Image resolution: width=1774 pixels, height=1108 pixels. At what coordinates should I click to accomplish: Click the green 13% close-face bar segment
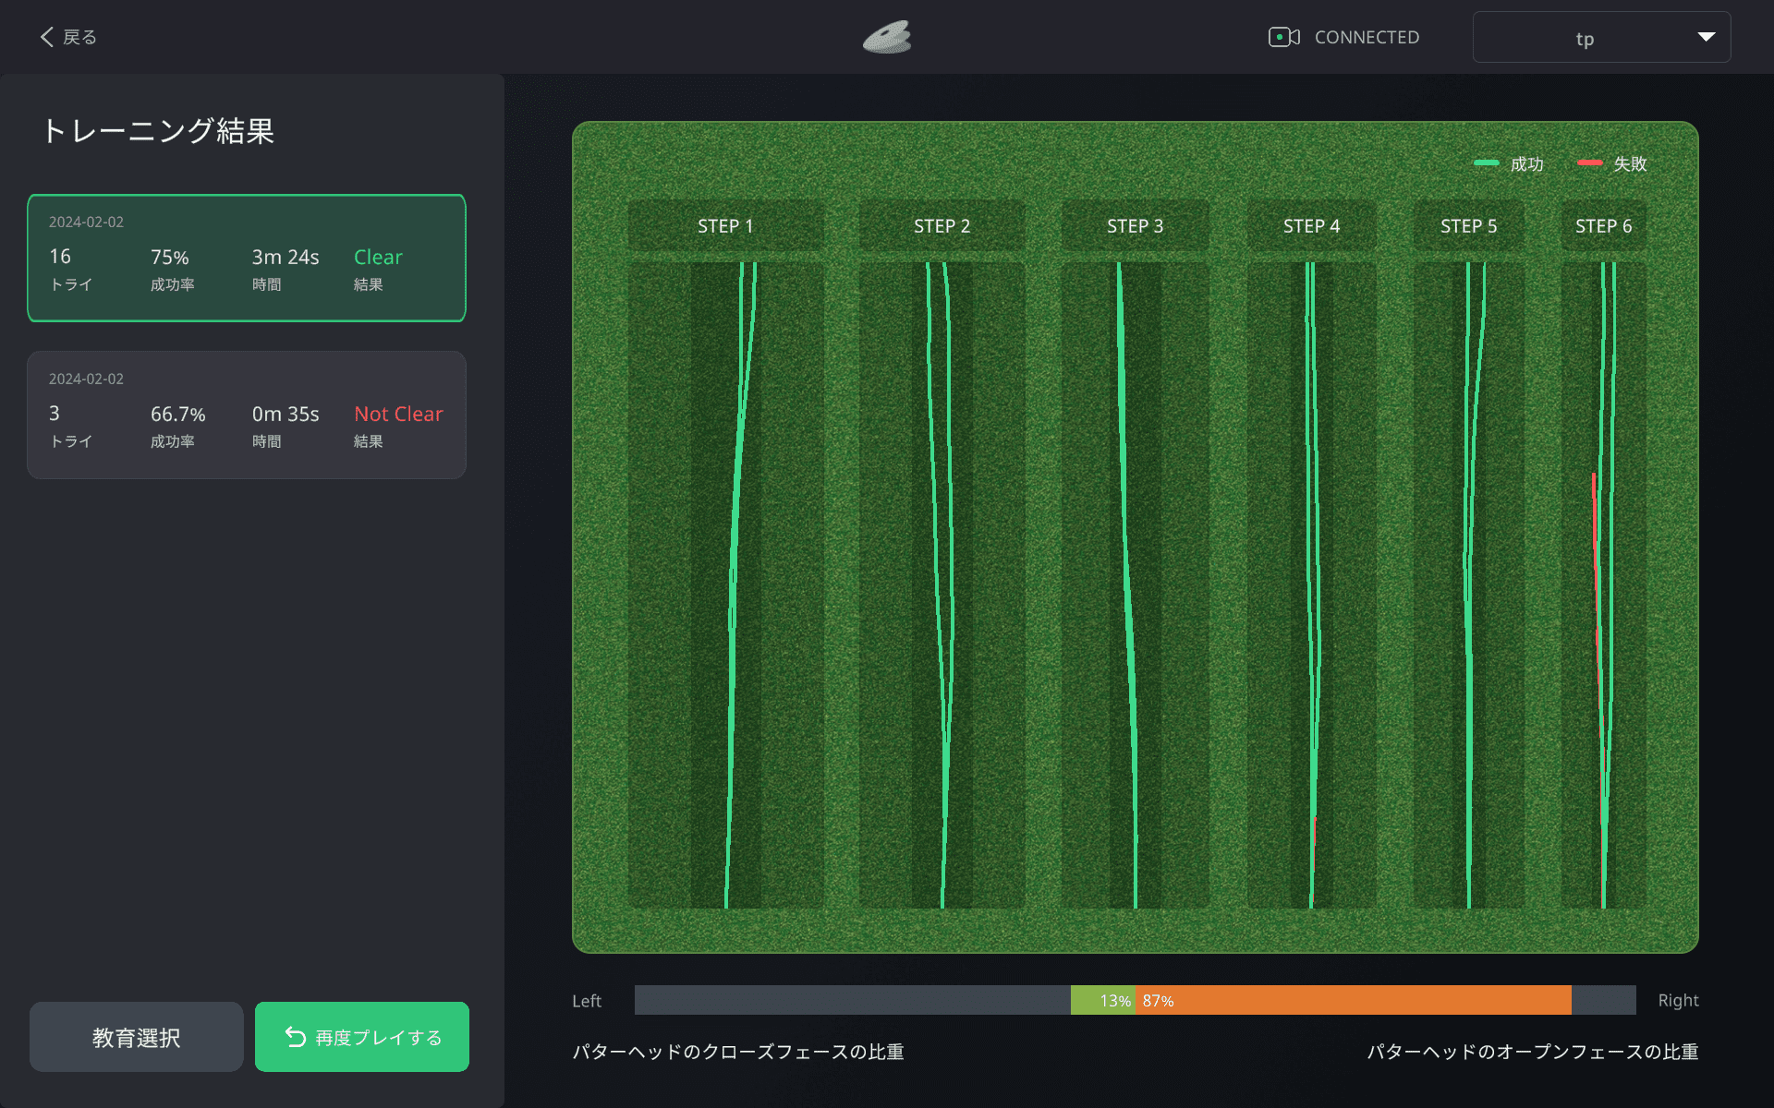[x=1102, y=1000]
